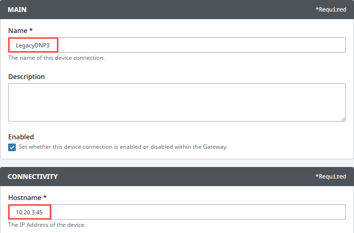Click the Hostname input field
This screenshot has width=354, height=233.
[177, 212]
